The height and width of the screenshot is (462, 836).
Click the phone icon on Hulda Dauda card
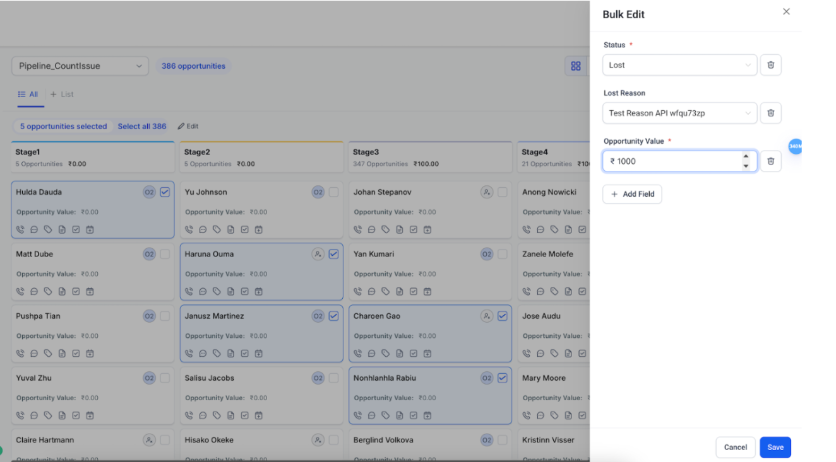tap(20, 230)
